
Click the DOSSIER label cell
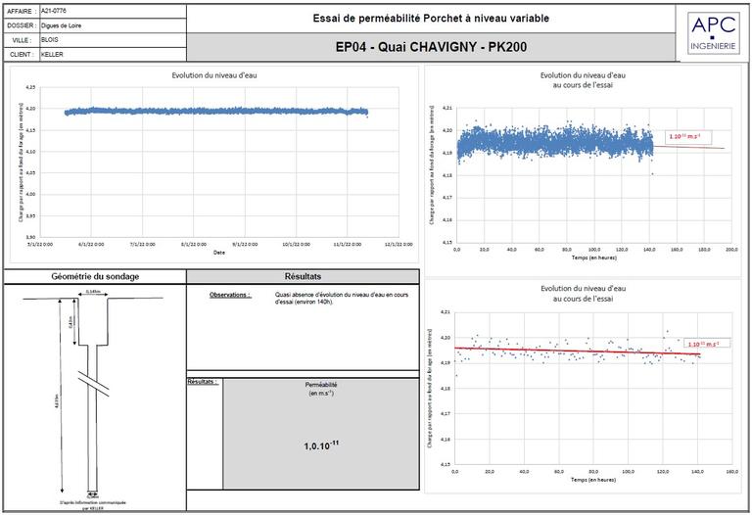pyautogui.click(x=22, y=25)
